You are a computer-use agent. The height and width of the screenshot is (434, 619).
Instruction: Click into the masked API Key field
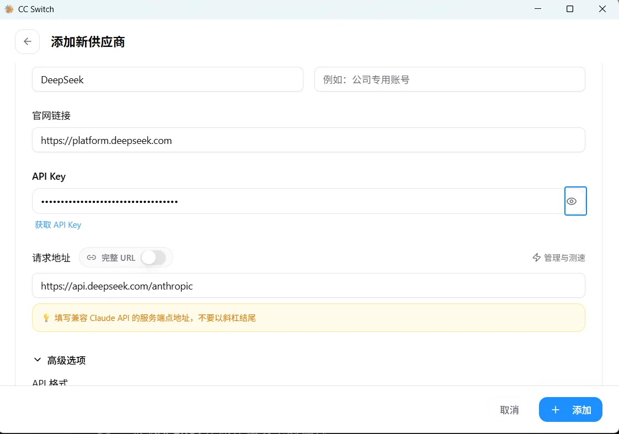[298, 201]
